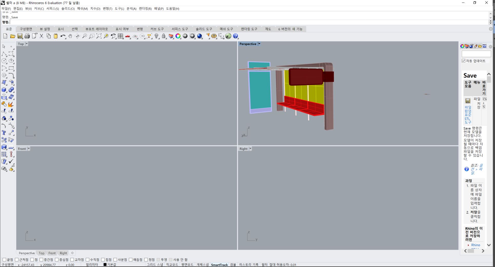
Task: Click the blue render sphere icon
Action: [x=200, y=36]
